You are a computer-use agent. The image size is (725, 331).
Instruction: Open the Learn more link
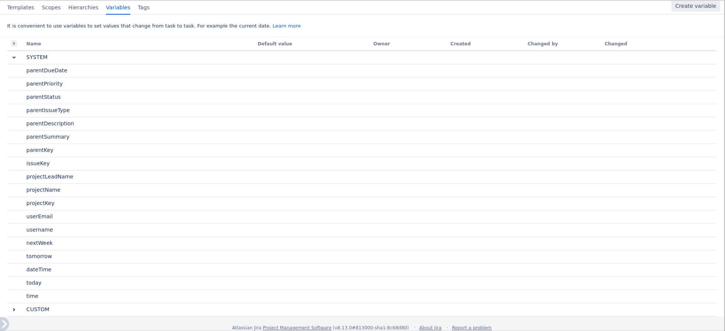[286, 26]
